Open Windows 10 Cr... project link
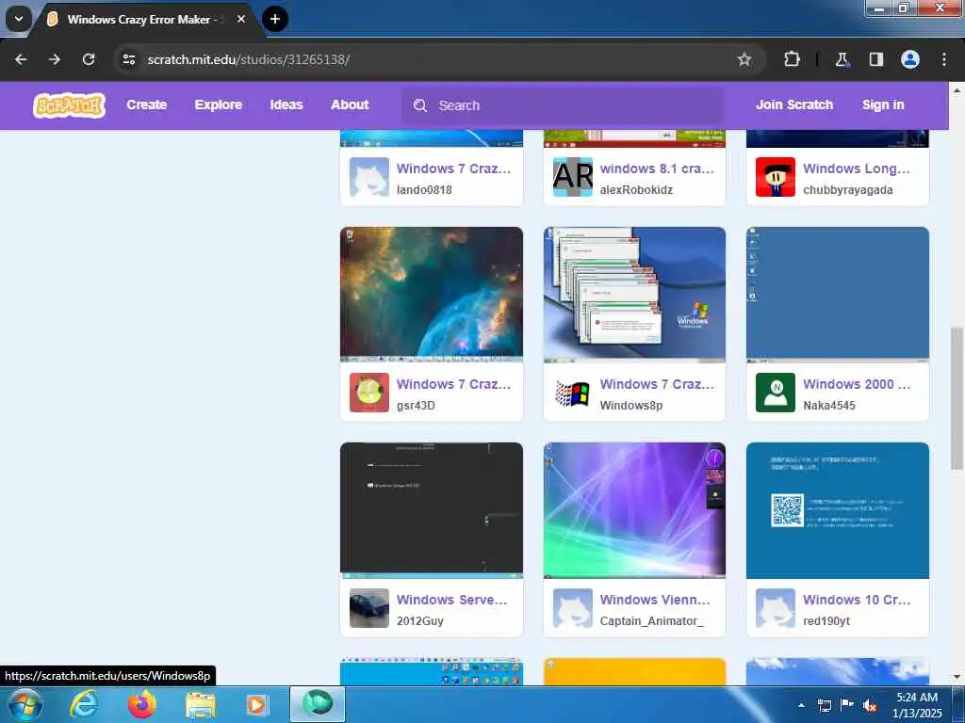Screen dimensions: 965x723 pos(856,600)
